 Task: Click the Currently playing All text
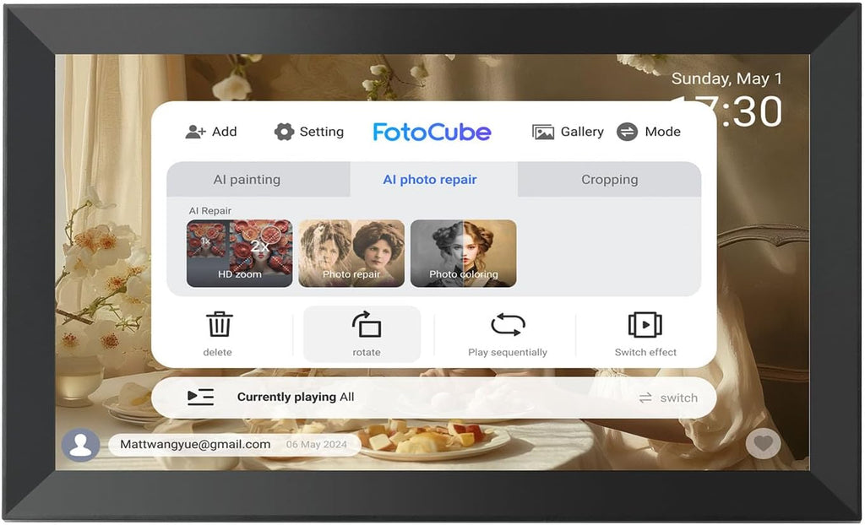296,397
